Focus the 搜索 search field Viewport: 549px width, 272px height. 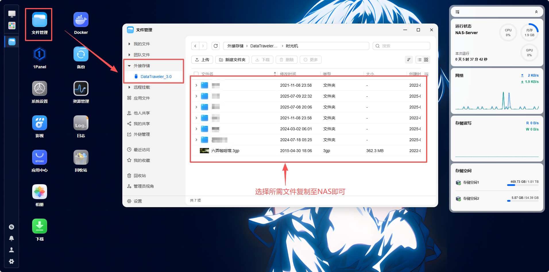click(x=401, y=46)
